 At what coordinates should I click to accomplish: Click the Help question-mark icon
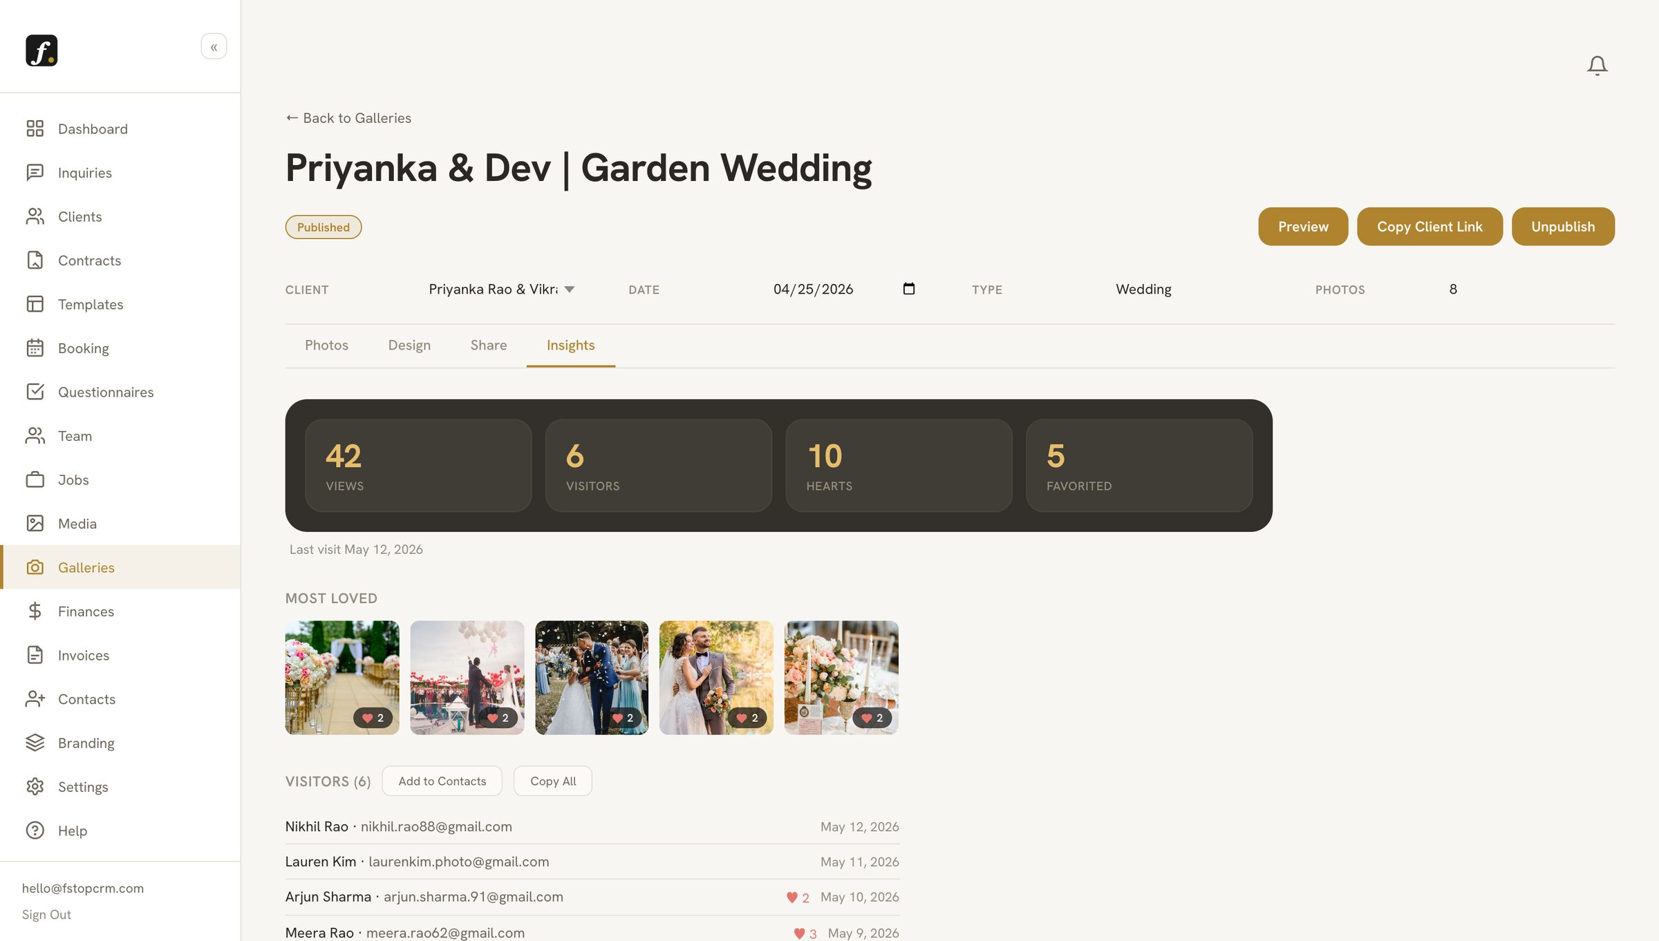[35, 830]
